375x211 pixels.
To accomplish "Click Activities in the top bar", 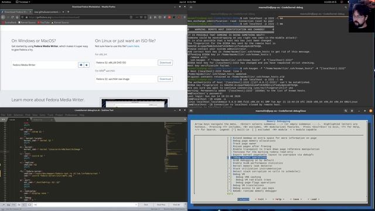I will (6, 2).
